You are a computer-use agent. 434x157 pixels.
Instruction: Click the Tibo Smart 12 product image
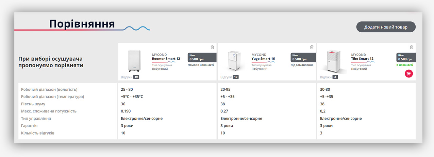point(335,62)
